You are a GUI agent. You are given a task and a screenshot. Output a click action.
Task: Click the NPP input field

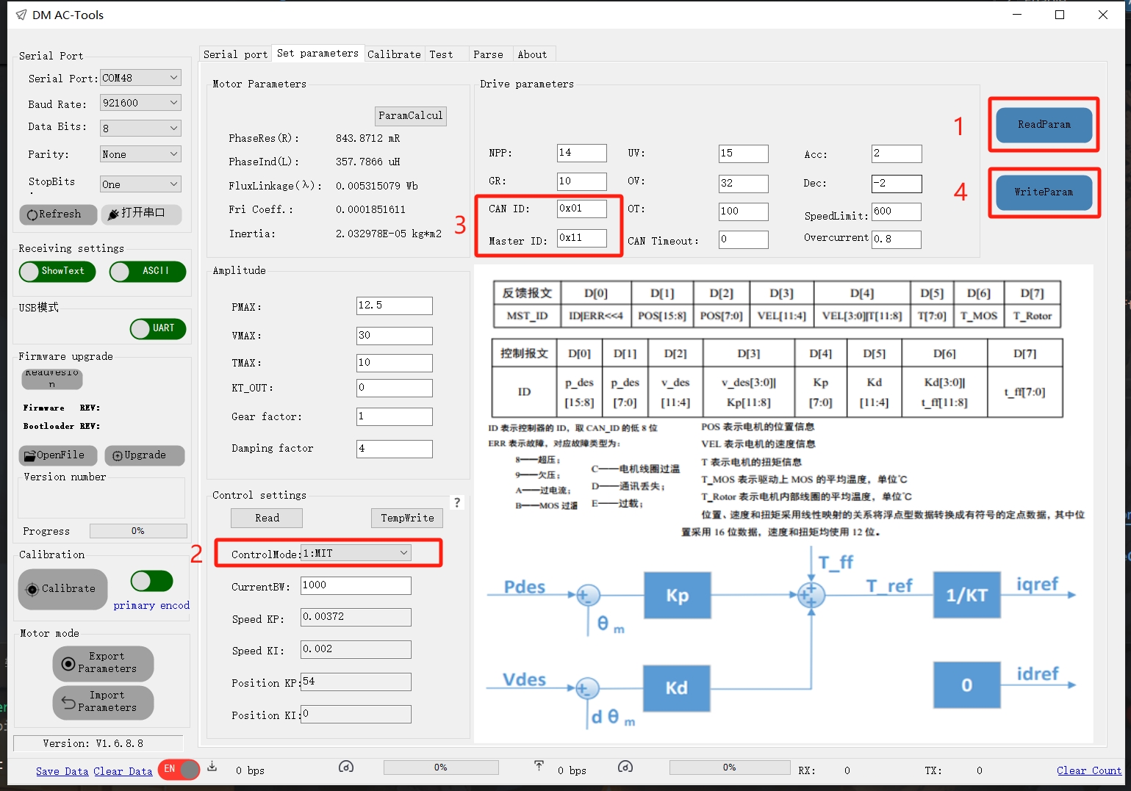pos(582,153)
